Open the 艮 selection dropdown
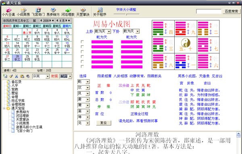The image size is (242, 154). click(x=88, y=94)
